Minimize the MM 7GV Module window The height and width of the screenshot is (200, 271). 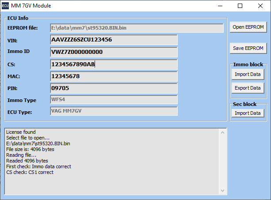pyautogui.click(x=220, y=6)
